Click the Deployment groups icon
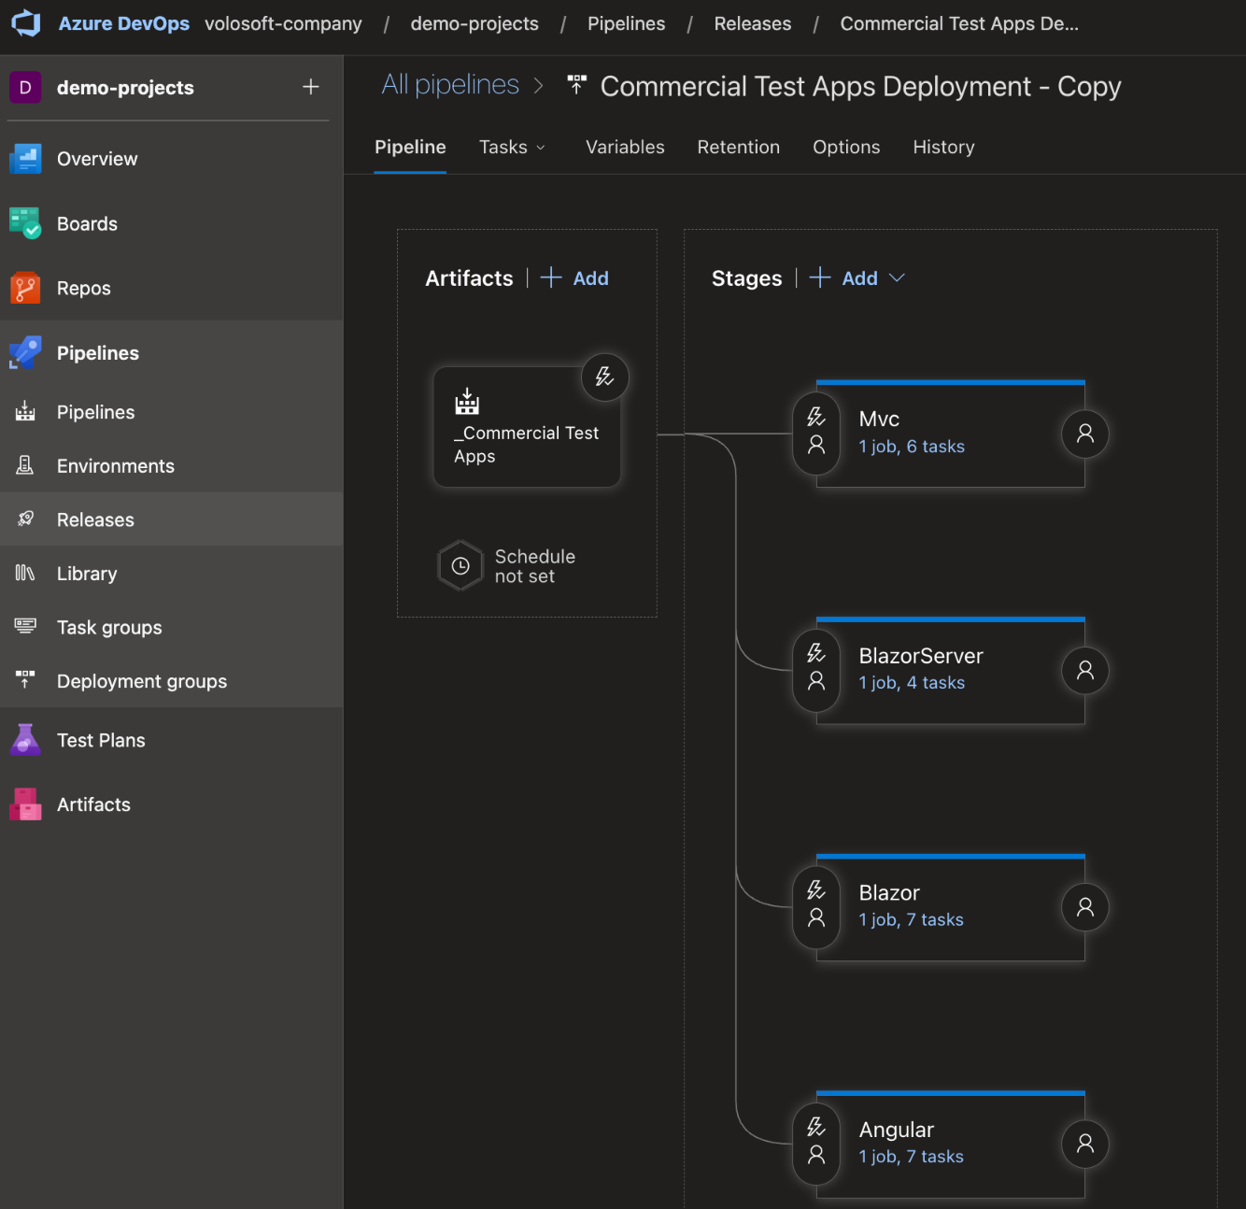Image resolution: width=1246 pixels, height=1209 pixels. point(25,679)
